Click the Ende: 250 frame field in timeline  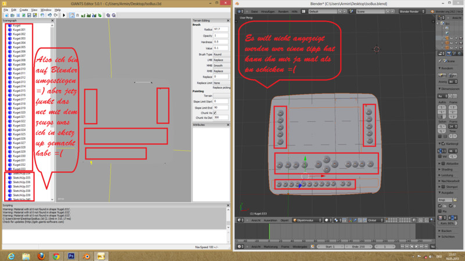point(359,246)
